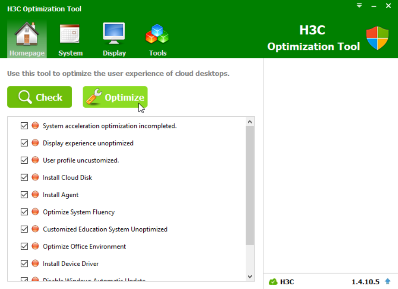Click red status icon for Optimize Office Environment
This screenshot has width=398, height=289.
[35, 246]
